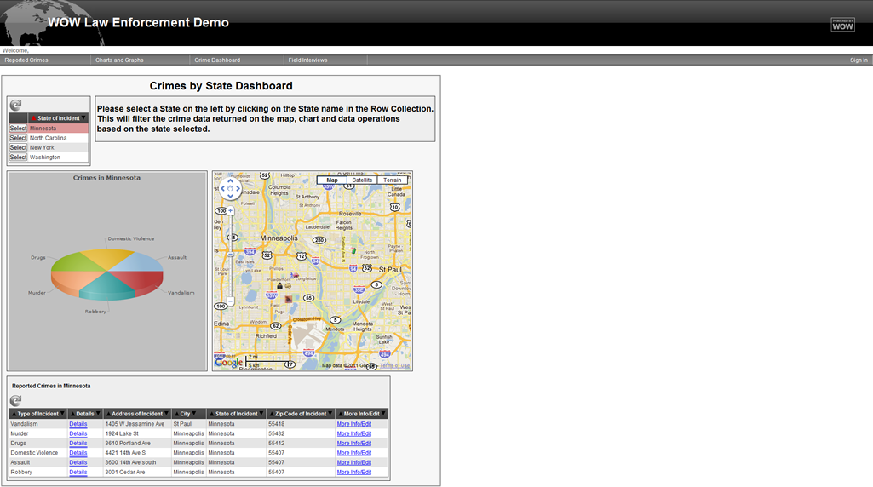Zoom out with the map minus button
This screenshot has height=487, width=873.
tap(230, 301)
